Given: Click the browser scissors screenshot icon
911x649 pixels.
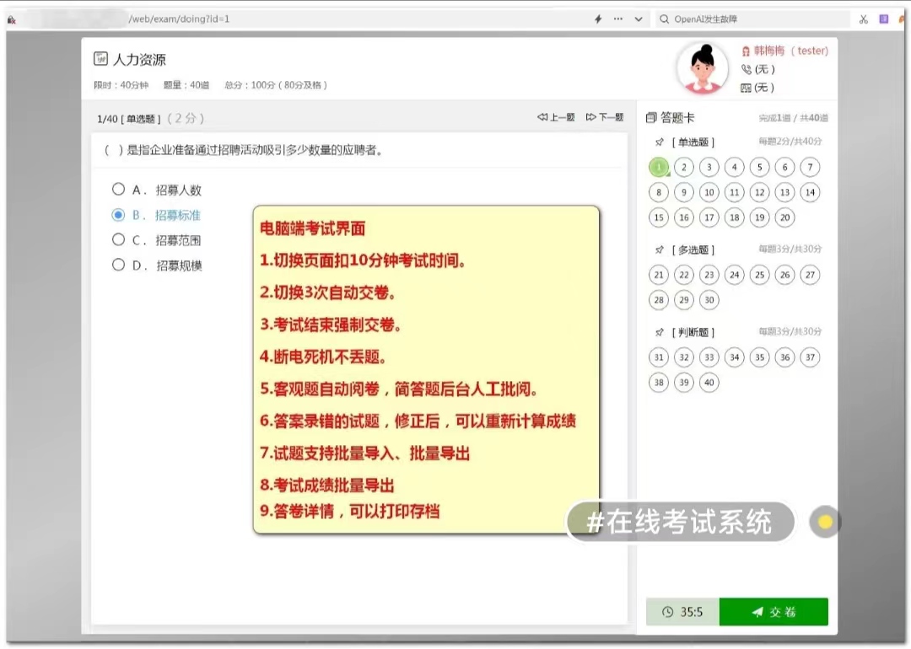Looking at the screenshot, I should click(x=864, y=19).
